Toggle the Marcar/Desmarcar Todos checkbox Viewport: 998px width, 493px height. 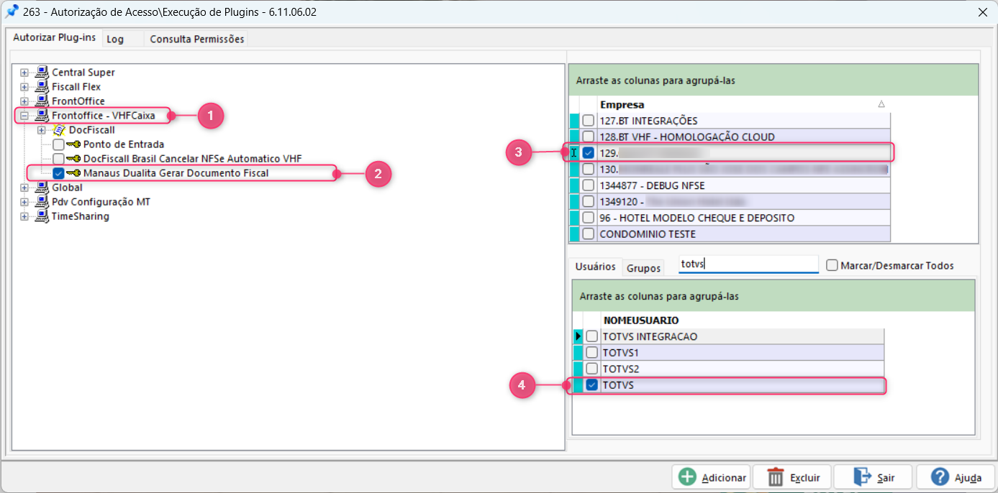833,265
